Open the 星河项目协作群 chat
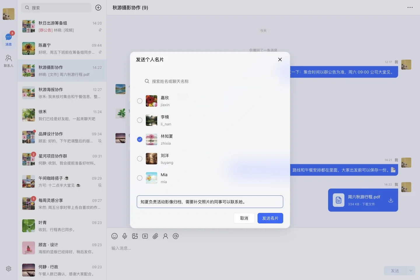The height and width of the screenshot is (280, 420). tap(62, 159)
